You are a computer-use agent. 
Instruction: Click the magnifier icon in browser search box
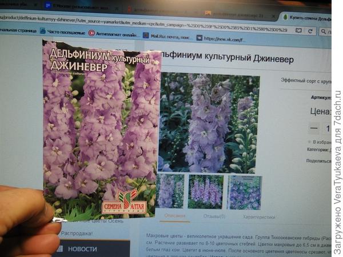coord(324,31)
